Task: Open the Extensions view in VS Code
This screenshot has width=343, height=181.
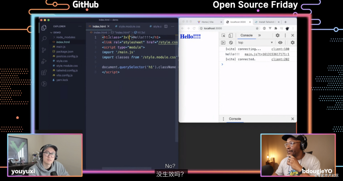Action: click(x=44, y=72)
